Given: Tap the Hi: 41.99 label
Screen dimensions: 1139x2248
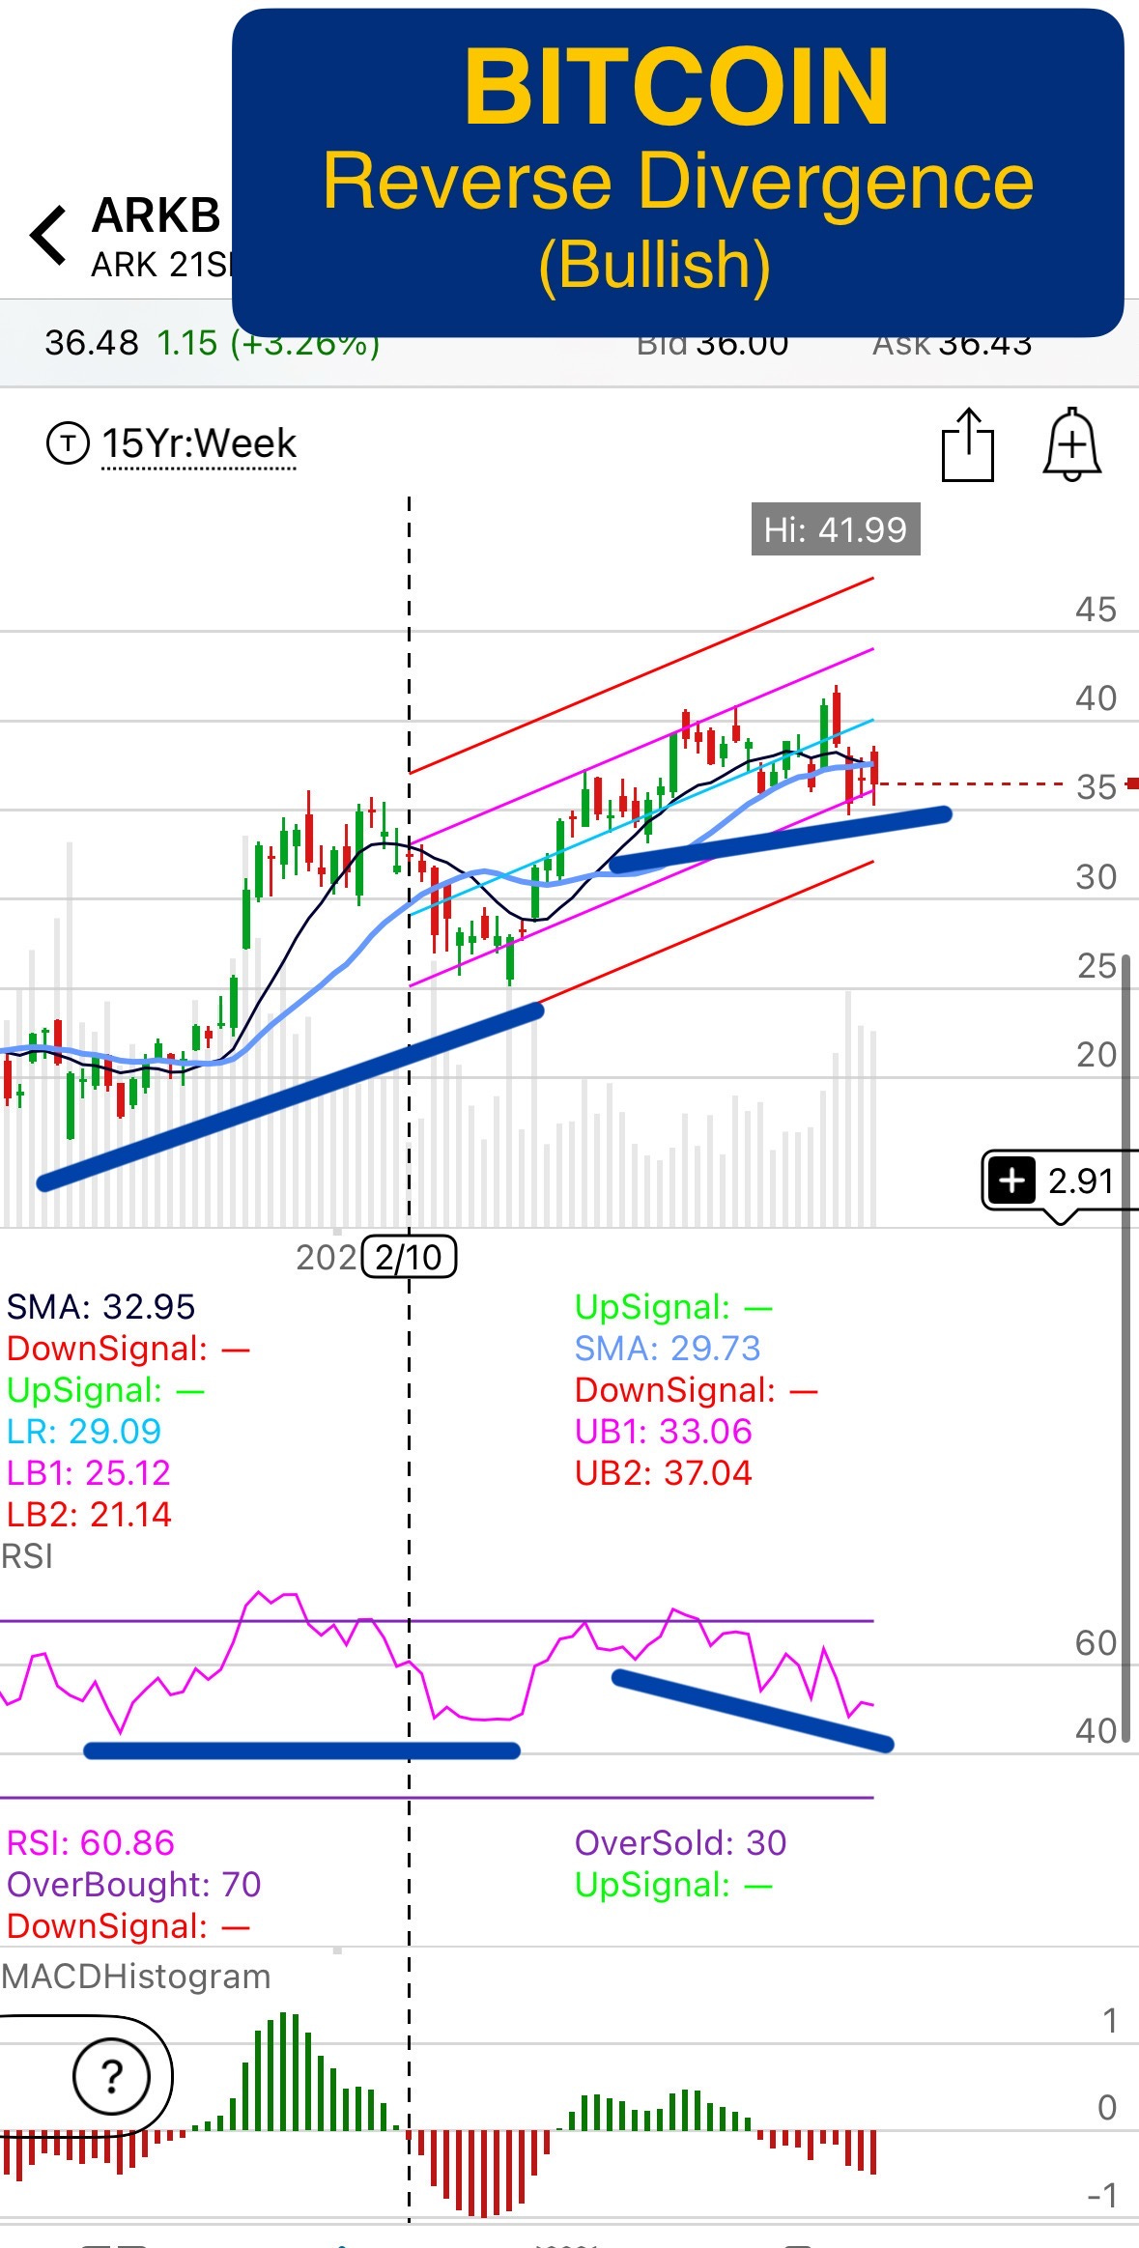Looking at the screenshot, I should [836, 529].
